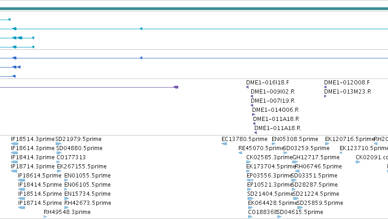This screenshot has width=388, height=219.
Task: Pick the IP18714.5prime label
Action: [40, 203]
